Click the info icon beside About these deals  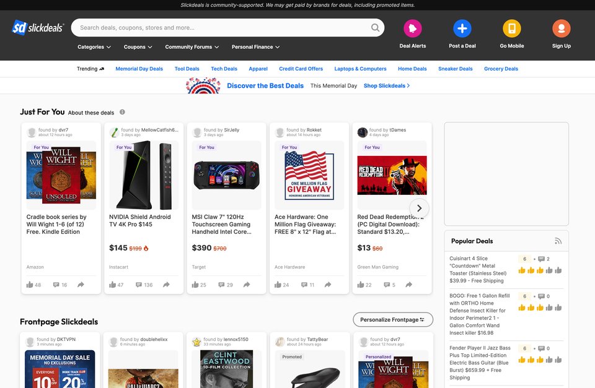click(122, 112)
